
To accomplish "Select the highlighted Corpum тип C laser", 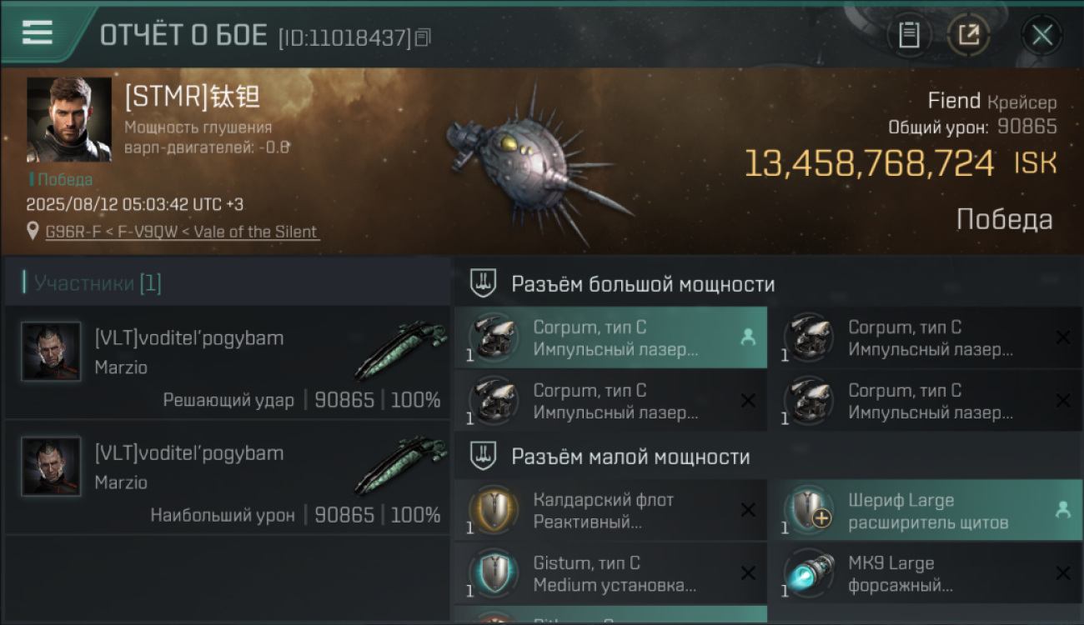I will click(x=610, y=337).
